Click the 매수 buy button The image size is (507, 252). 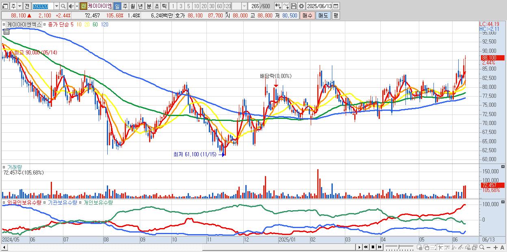pos(308,15)
